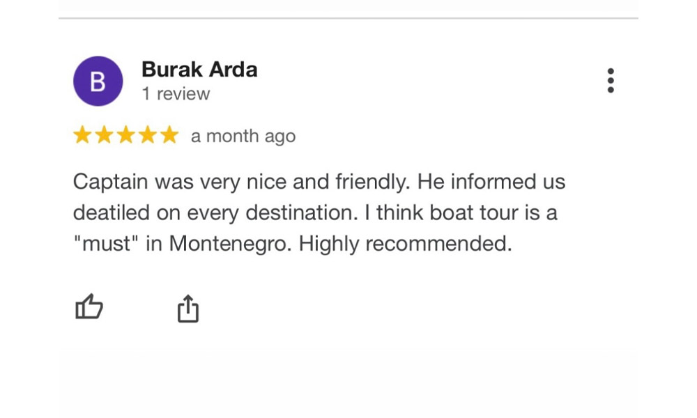The height and width of the screenshot is (418, 697).
Task: Open Burak Arda's profile name link
Action: 199,70
